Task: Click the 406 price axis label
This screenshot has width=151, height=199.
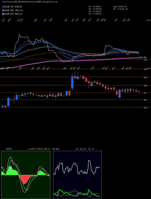Action: pyautogui.click(x=146, y=86)
